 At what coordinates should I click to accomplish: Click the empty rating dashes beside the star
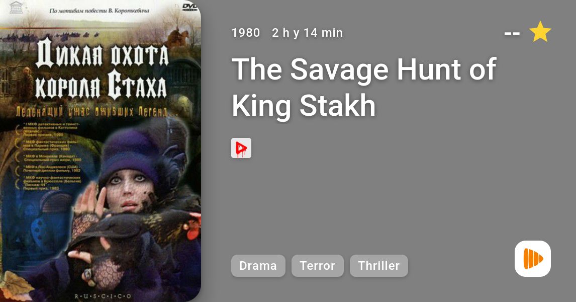pyautogui.click(x=512, y=33)
